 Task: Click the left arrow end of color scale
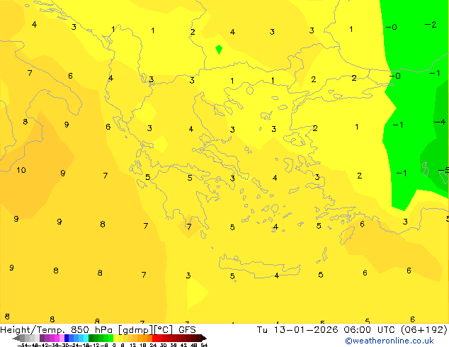click(16, 338)
